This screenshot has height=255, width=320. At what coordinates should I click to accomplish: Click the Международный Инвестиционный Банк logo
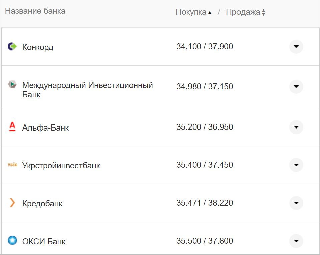pos(12,85)
